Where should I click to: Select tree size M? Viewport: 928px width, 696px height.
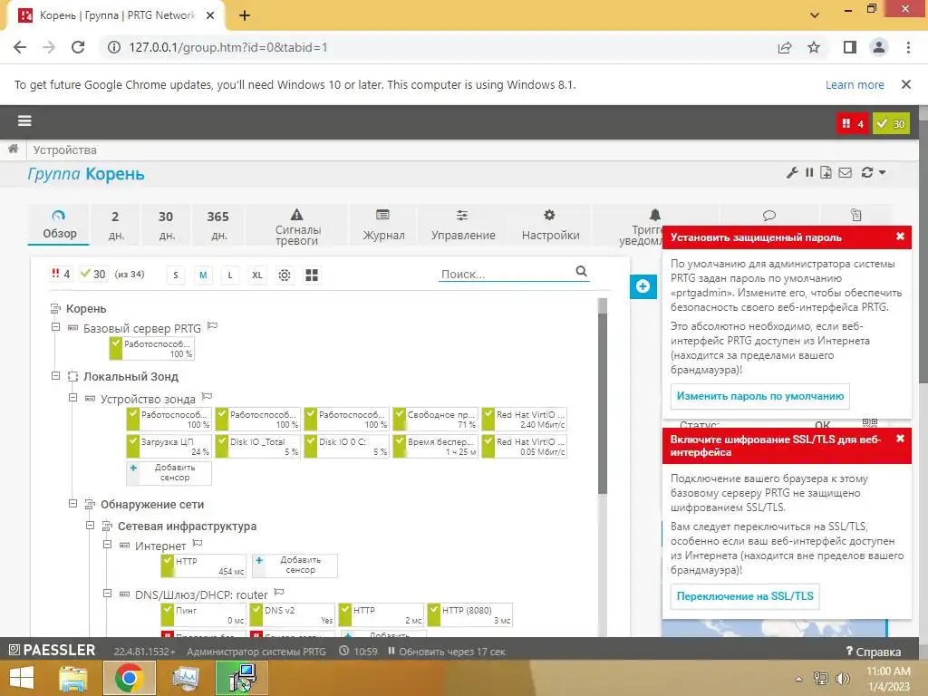pos(203,275)
